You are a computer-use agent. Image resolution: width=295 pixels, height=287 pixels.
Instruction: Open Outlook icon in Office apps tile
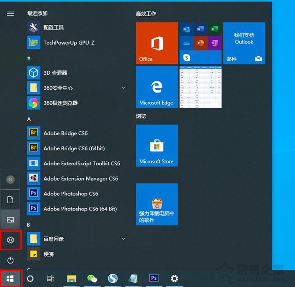point(186,29)
